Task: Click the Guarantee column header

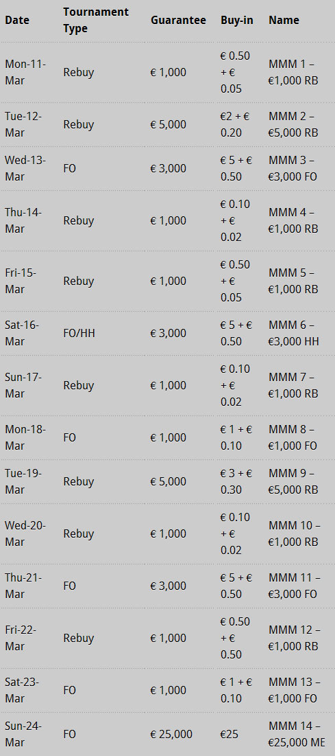Action: coord(178,20)
